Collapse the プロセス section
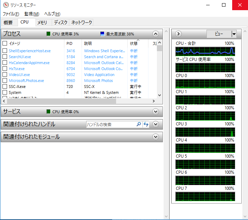Screen dimensions: 248x220 [156, 34]
